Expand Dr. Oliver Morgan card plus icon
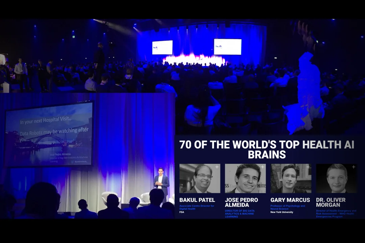Viewport: 365px width, 243px height. [354, 167]
